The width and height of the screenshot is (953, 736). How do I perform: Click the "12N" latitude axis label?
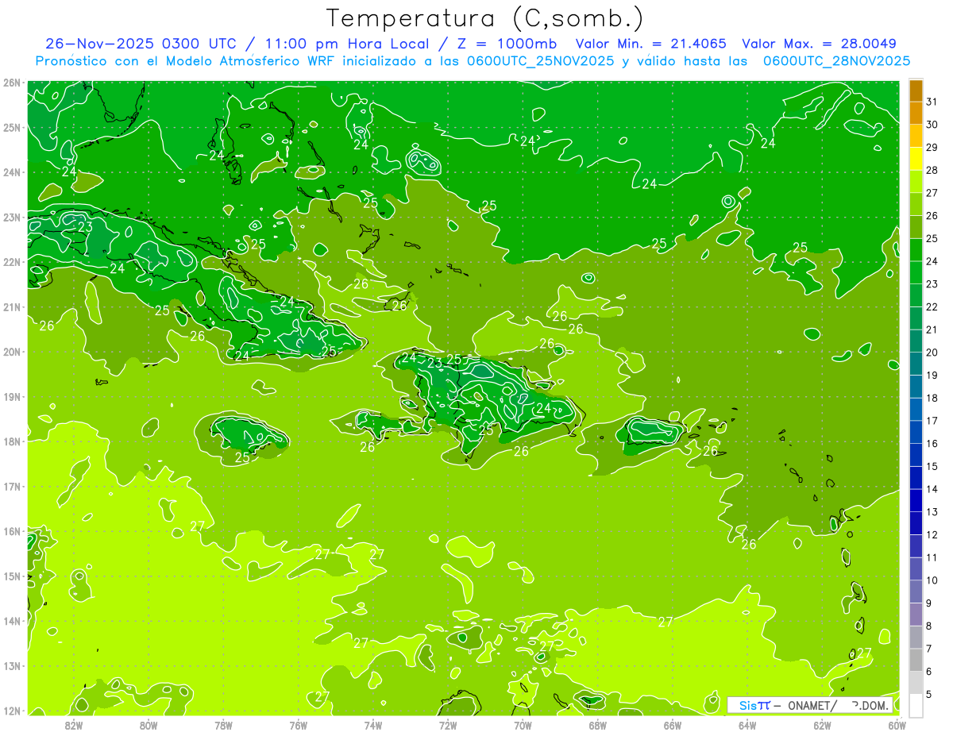[11, 711]
